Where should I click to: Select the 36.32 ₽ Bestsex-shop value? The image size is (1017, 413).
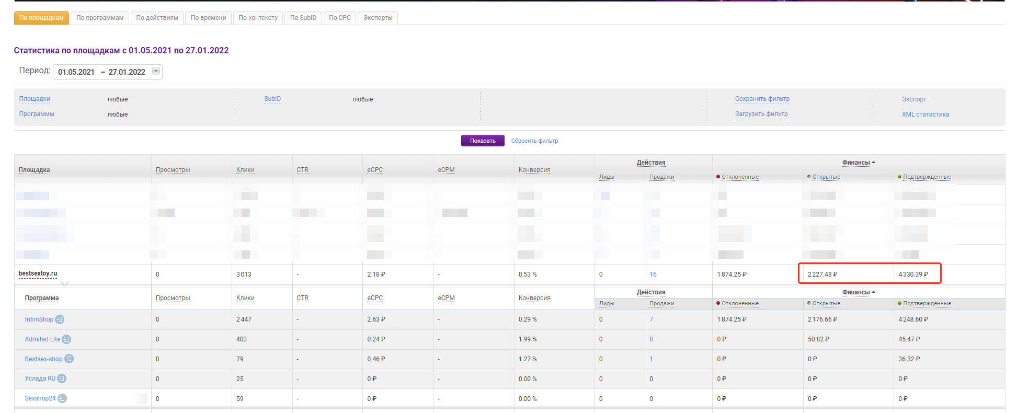click(909, 359)
